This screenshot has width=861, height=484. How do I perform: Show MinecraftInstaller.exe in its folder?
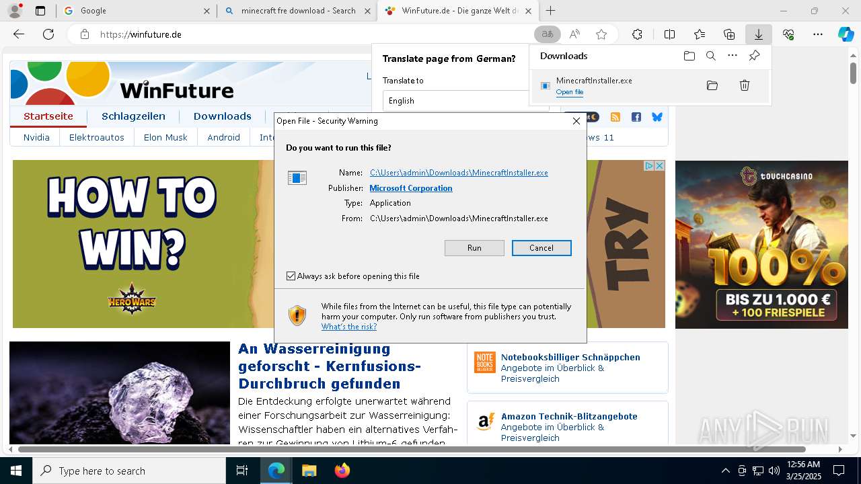(x=712, y=85)
